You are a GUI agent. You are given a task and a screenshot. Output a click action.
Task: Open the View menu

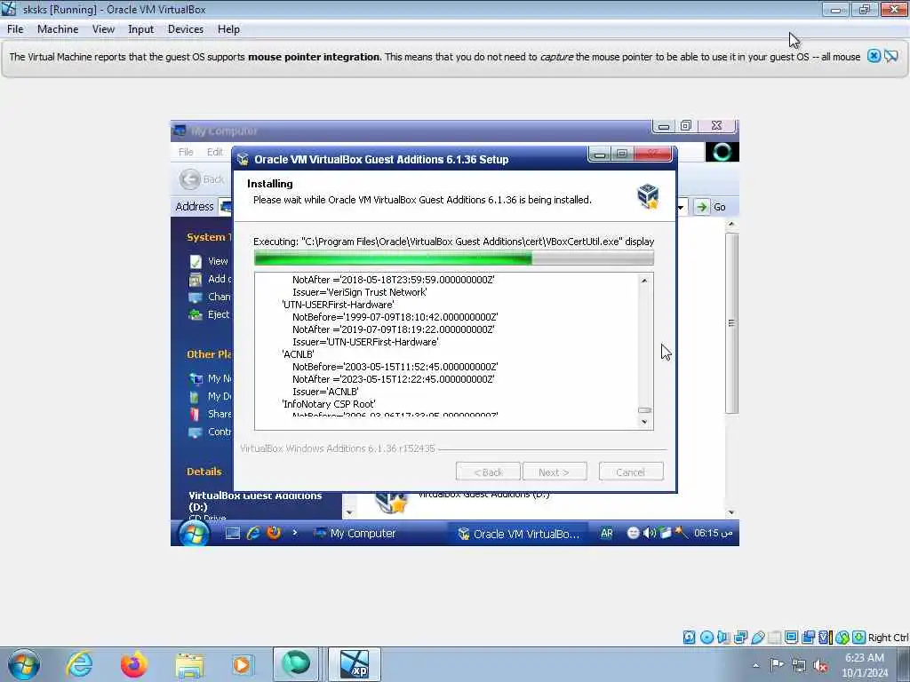(x=103, y=29)
